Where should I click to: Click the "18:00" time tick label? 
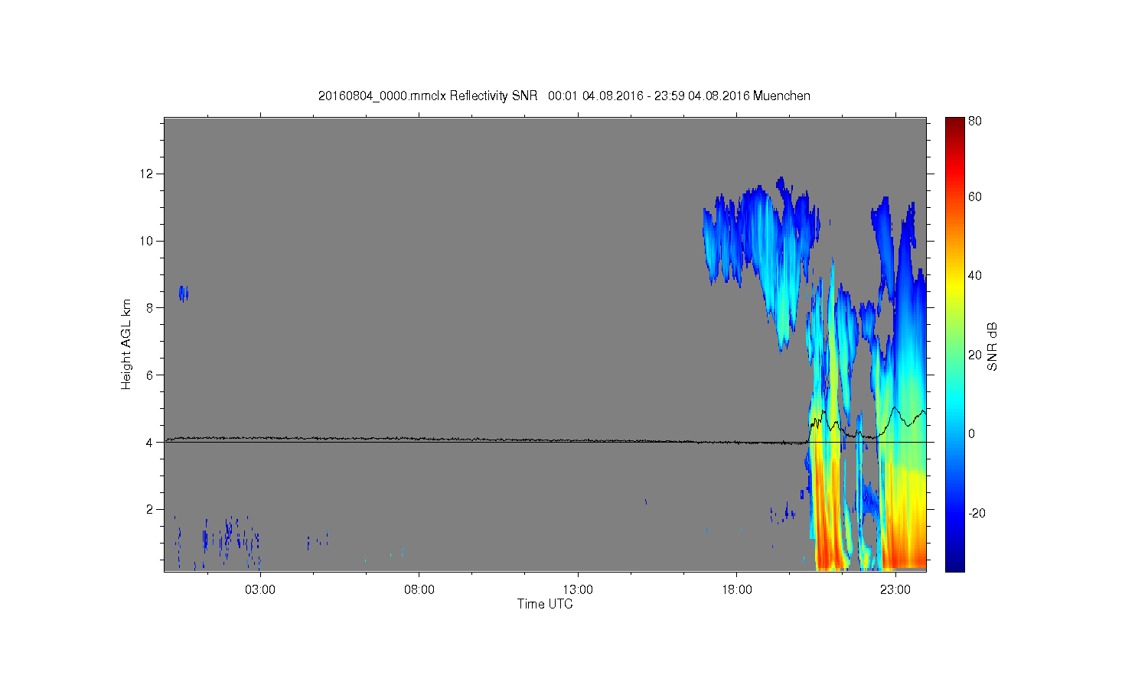point(737,590)
